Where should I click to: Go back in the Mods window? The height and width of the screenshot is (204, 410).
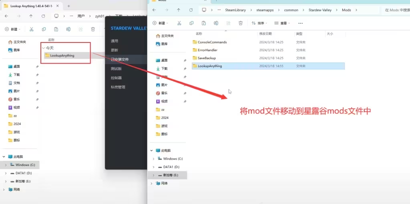tap(154, 10)
